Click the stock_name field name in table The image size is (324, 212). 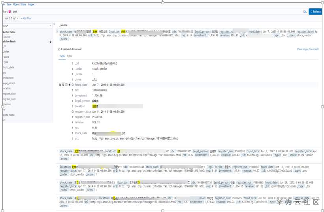click(x=81, y=133)
